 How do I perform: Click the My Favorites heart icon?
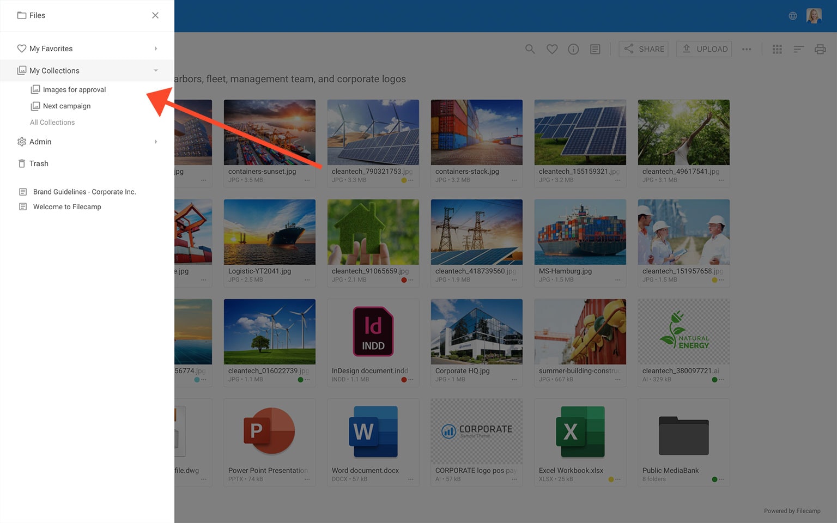click(x=22, y=48)
